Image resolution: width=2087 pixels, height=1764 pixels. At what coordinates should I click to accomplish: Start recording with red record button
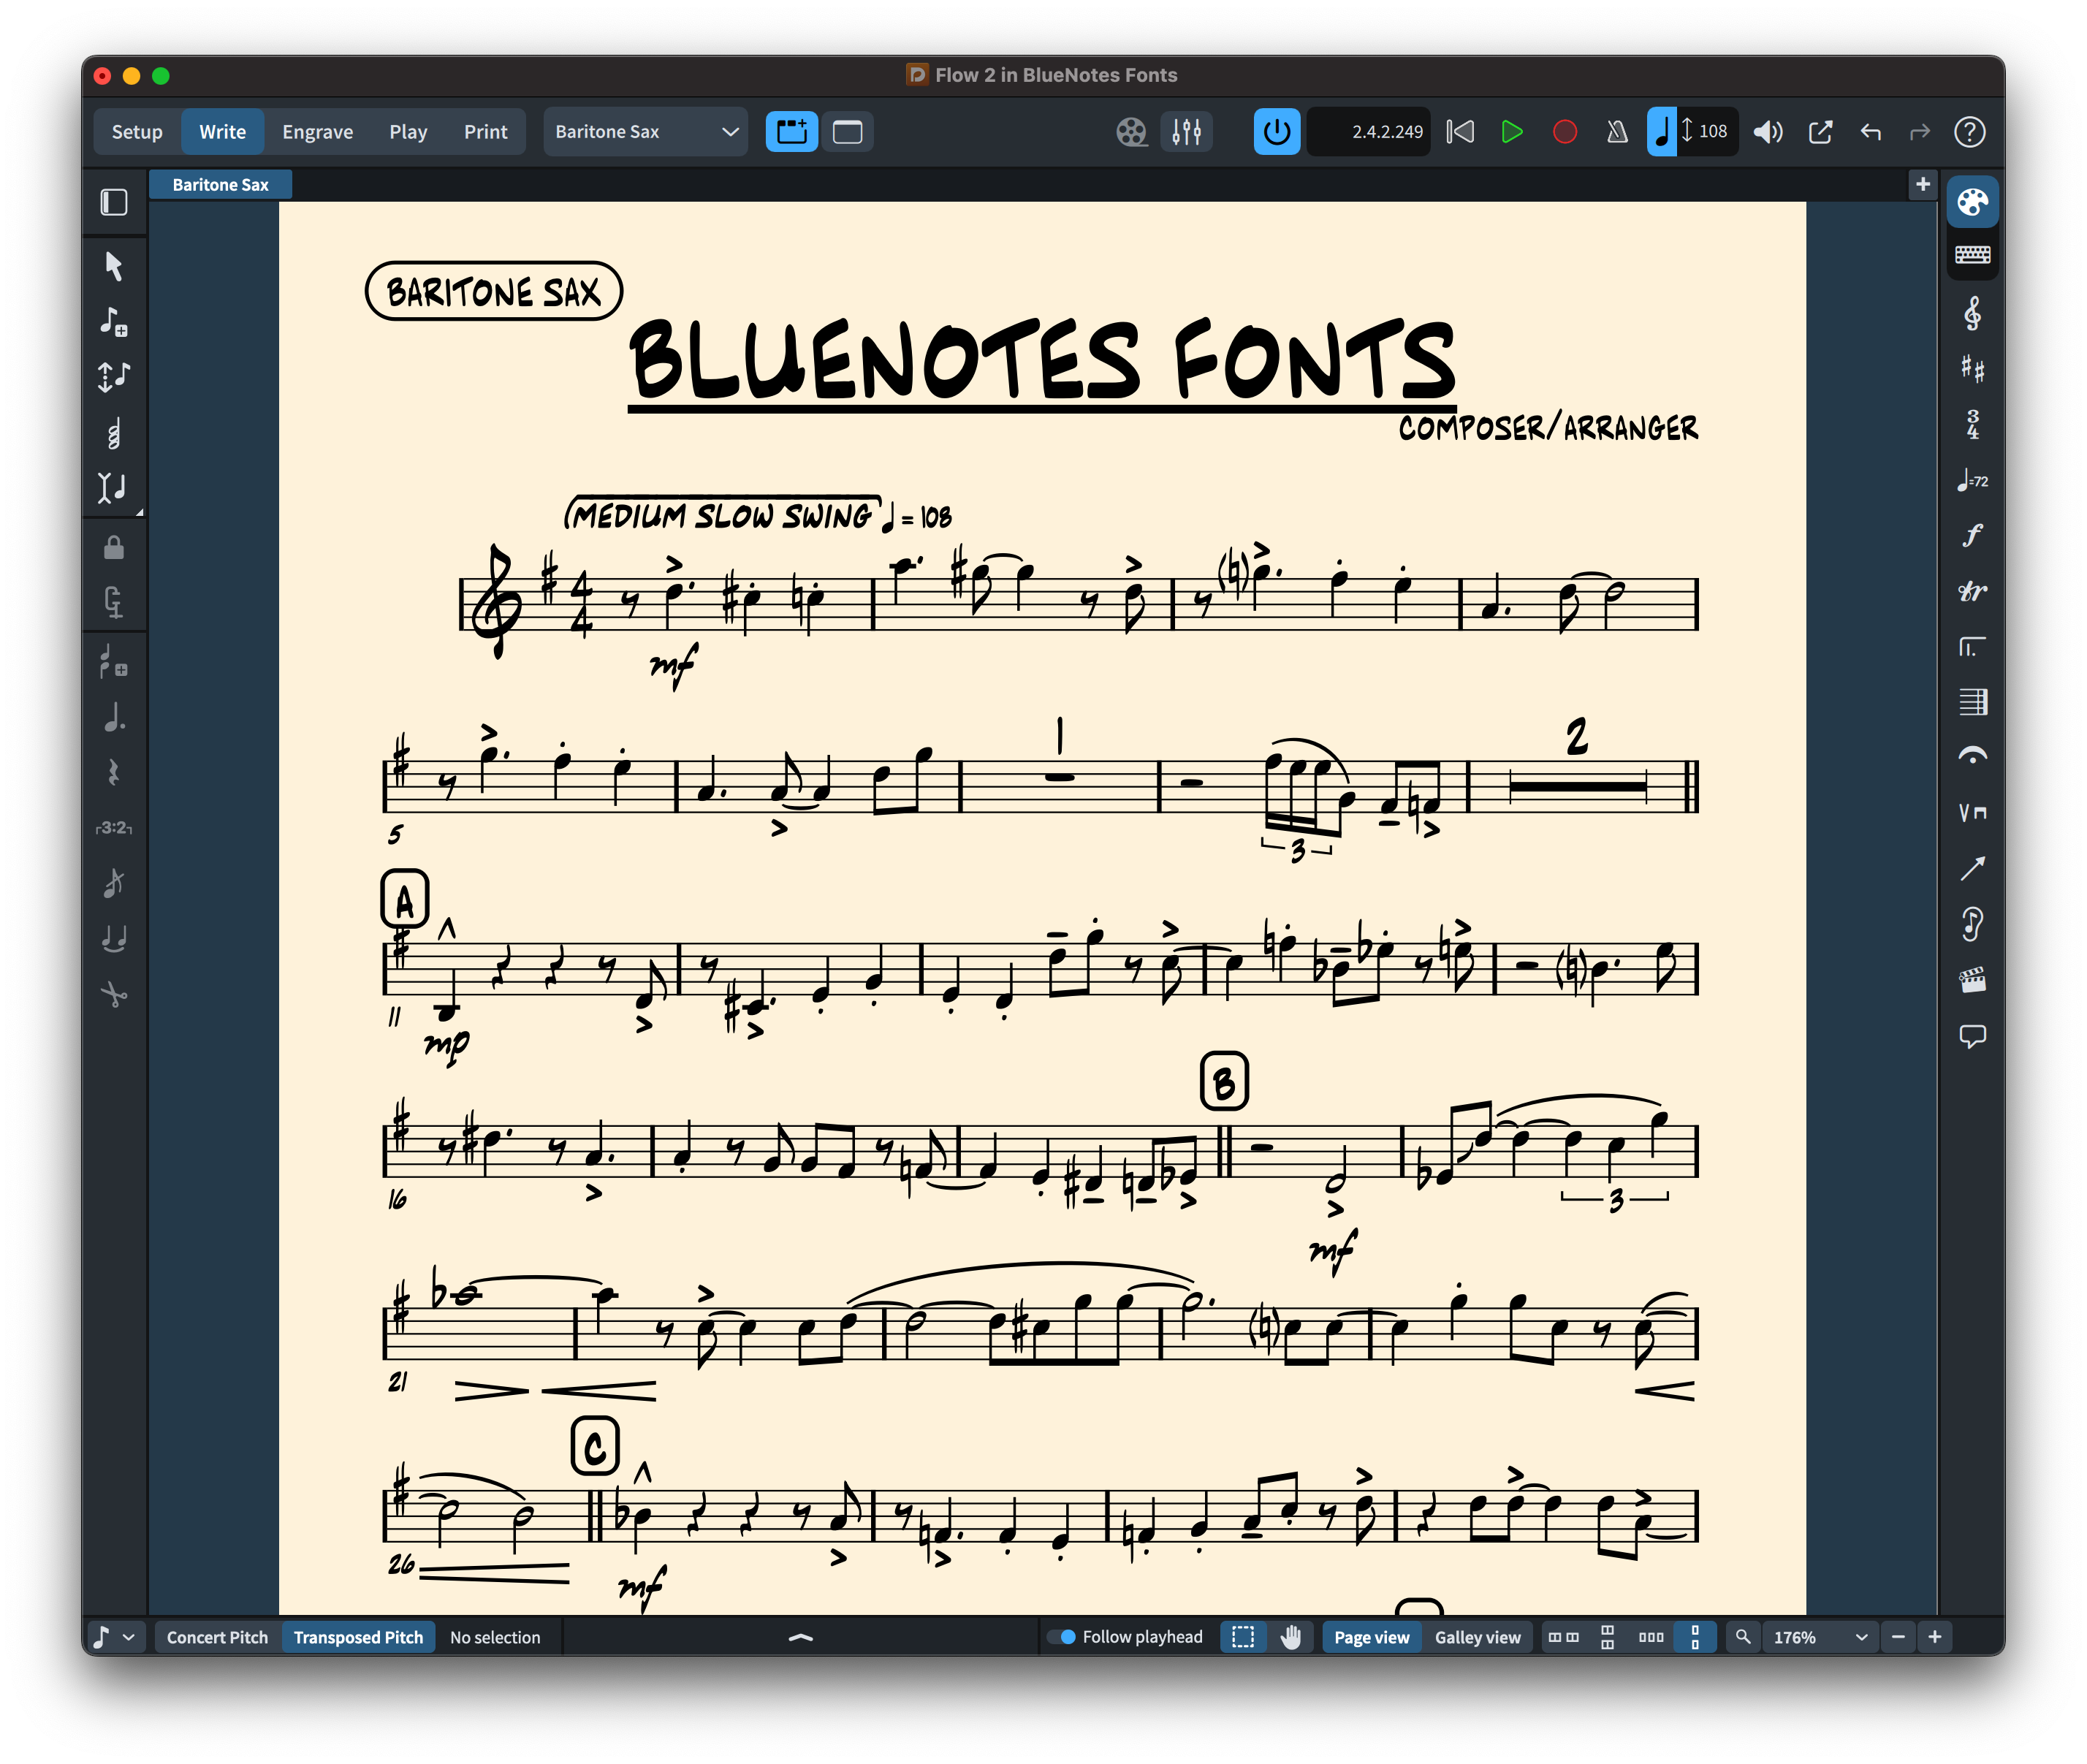tap(1564, 132)
